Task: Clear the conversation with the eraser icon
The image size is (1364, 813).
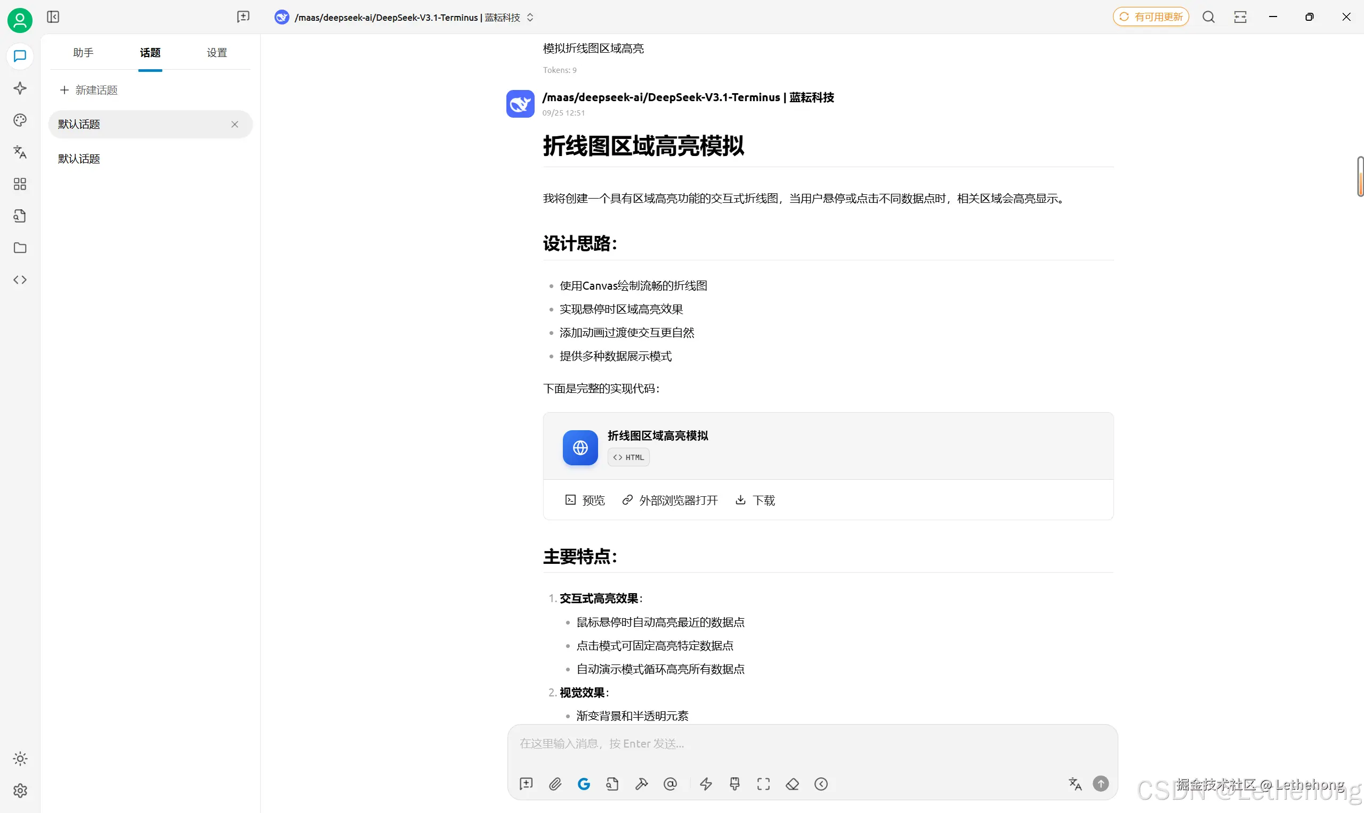Action: [792, 784]
